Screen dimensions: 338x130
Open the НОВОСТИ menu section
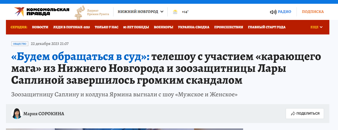tap(40, 27)
